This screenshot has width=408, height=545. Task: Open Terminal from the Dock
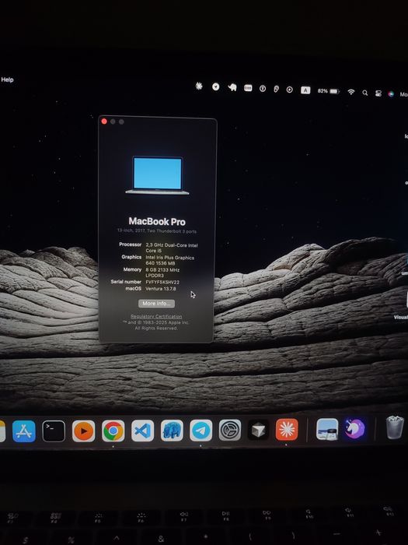[54, 431]
